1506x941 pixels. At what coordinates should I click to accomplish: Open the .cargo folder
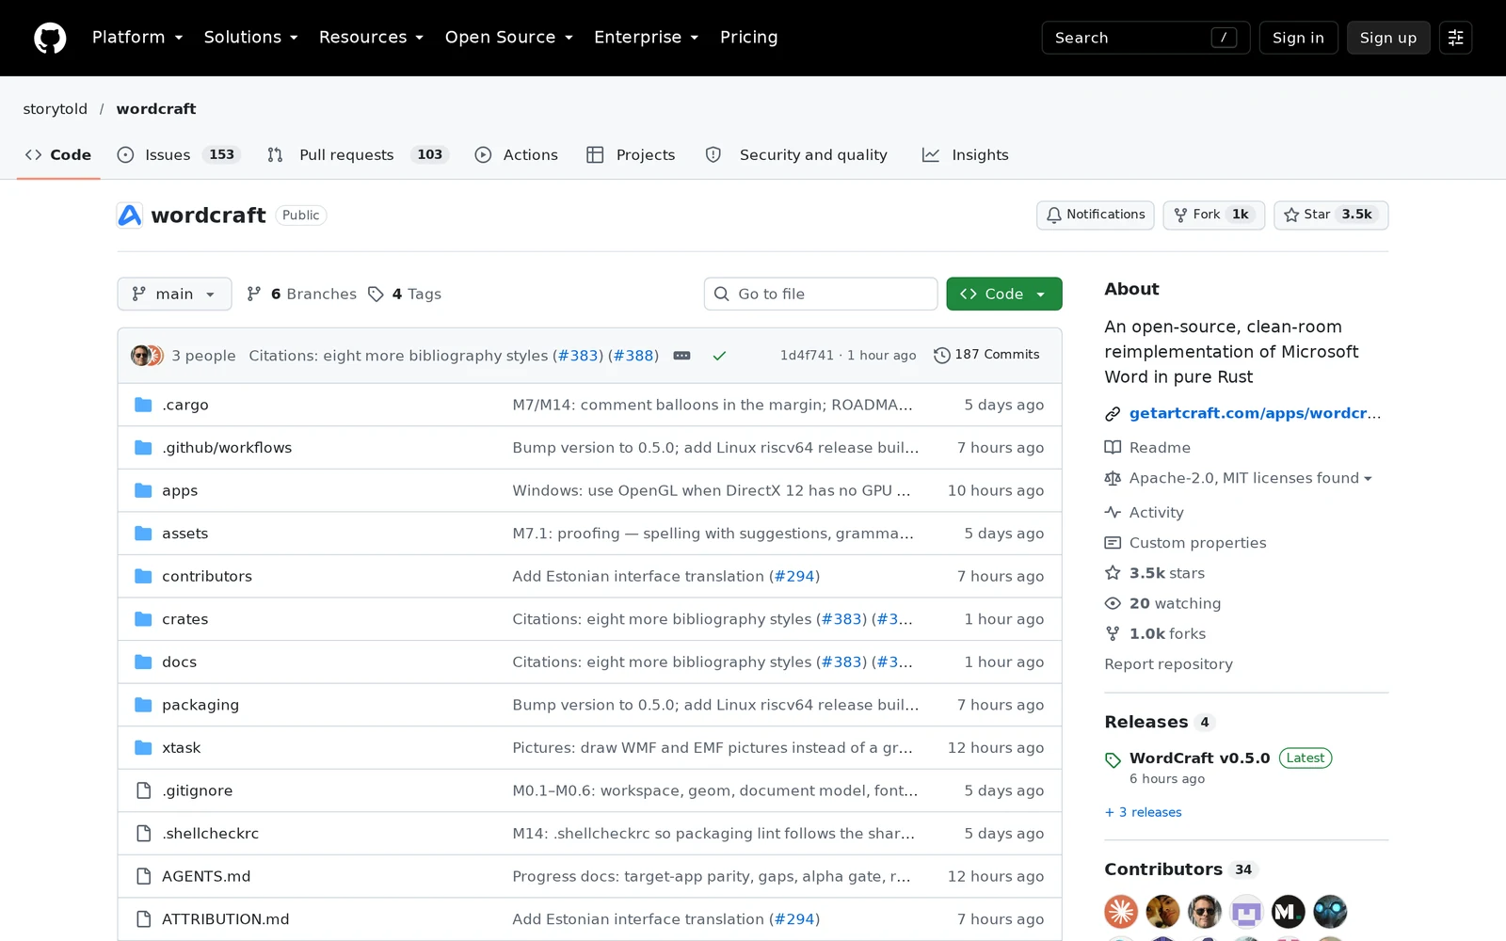[x=185, y=405]
